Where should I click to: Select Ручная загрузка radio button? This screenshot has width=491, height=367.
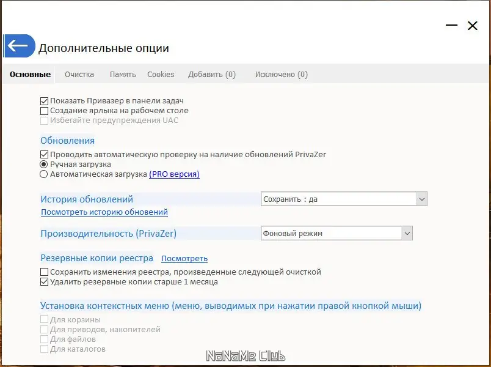(x=44, y=165)
